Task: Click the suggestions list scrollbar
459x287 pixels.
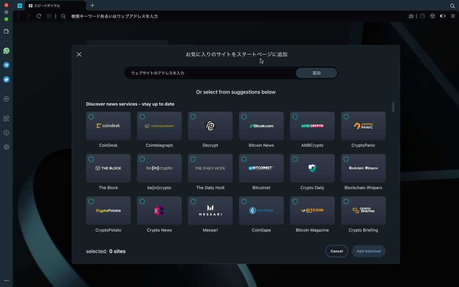Action: [x=393, y=107]
